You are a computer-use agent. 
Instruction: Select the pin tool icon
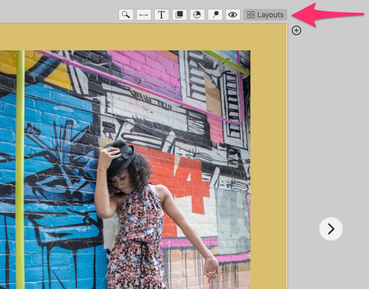215,15
